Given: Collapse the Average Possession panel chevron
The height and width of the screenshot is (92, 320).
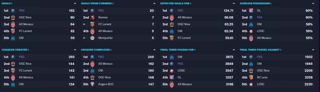Looking at the screenshot, I should click(x=313, y=3).
